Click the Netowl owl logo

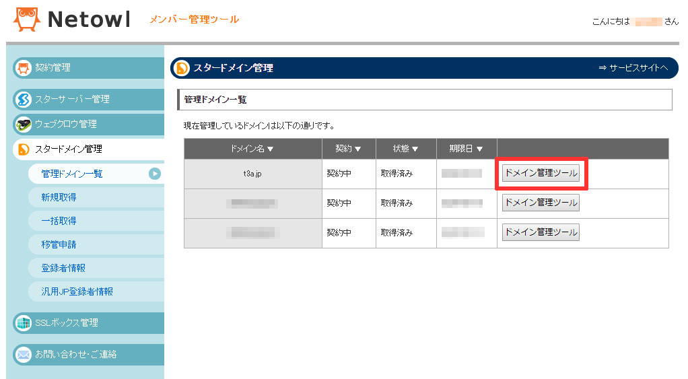click(x=27, y=19)
